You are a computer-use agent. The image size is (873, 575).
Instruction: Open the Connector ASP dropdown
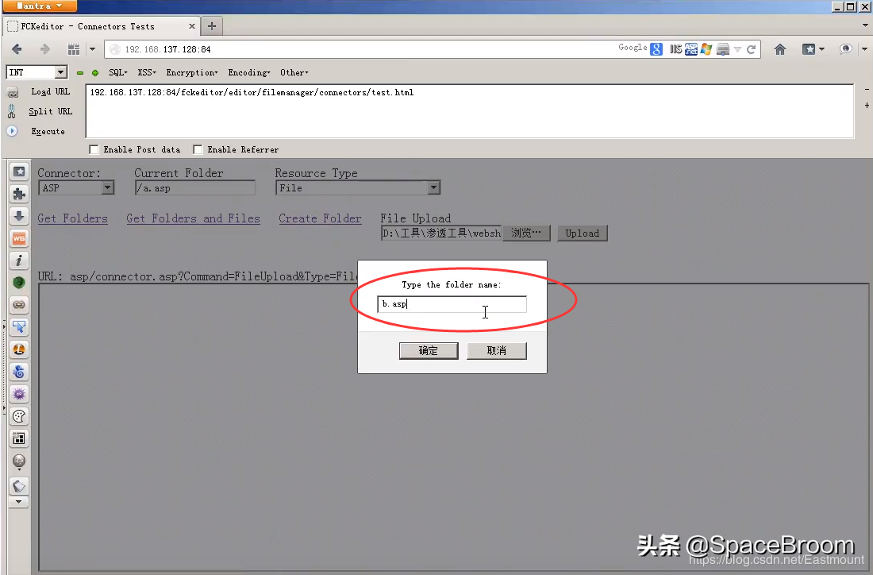pyautogui.click(x=108, y=188)
